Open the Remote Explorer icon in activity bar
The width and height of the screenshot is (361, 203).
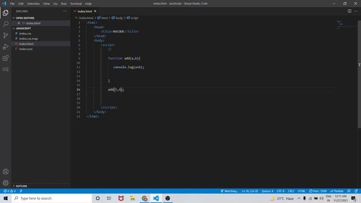(6, 69)
